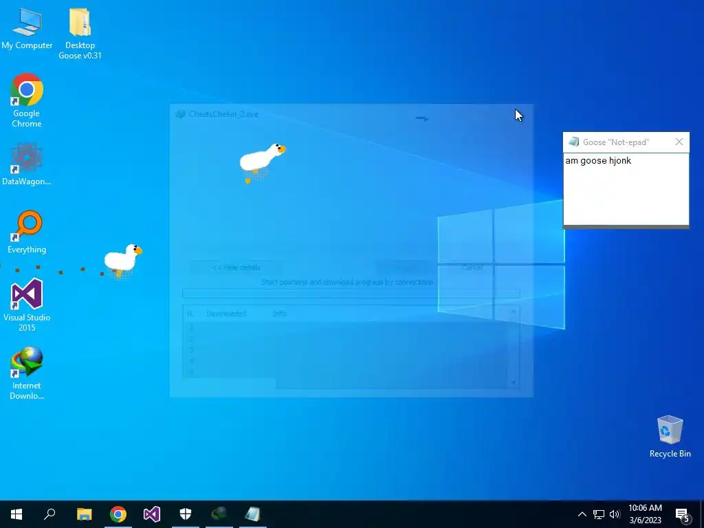704x528 pixels.
Task: Show hidden system tray icons
Action: point(582,514)
